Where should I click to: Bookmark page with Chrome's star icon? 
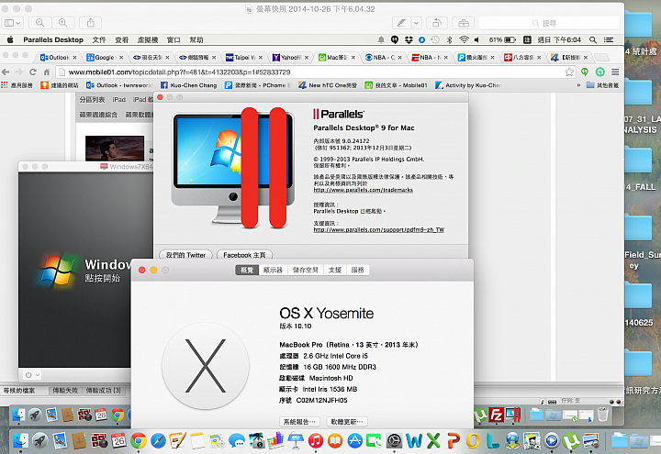(x=569, y=72)
